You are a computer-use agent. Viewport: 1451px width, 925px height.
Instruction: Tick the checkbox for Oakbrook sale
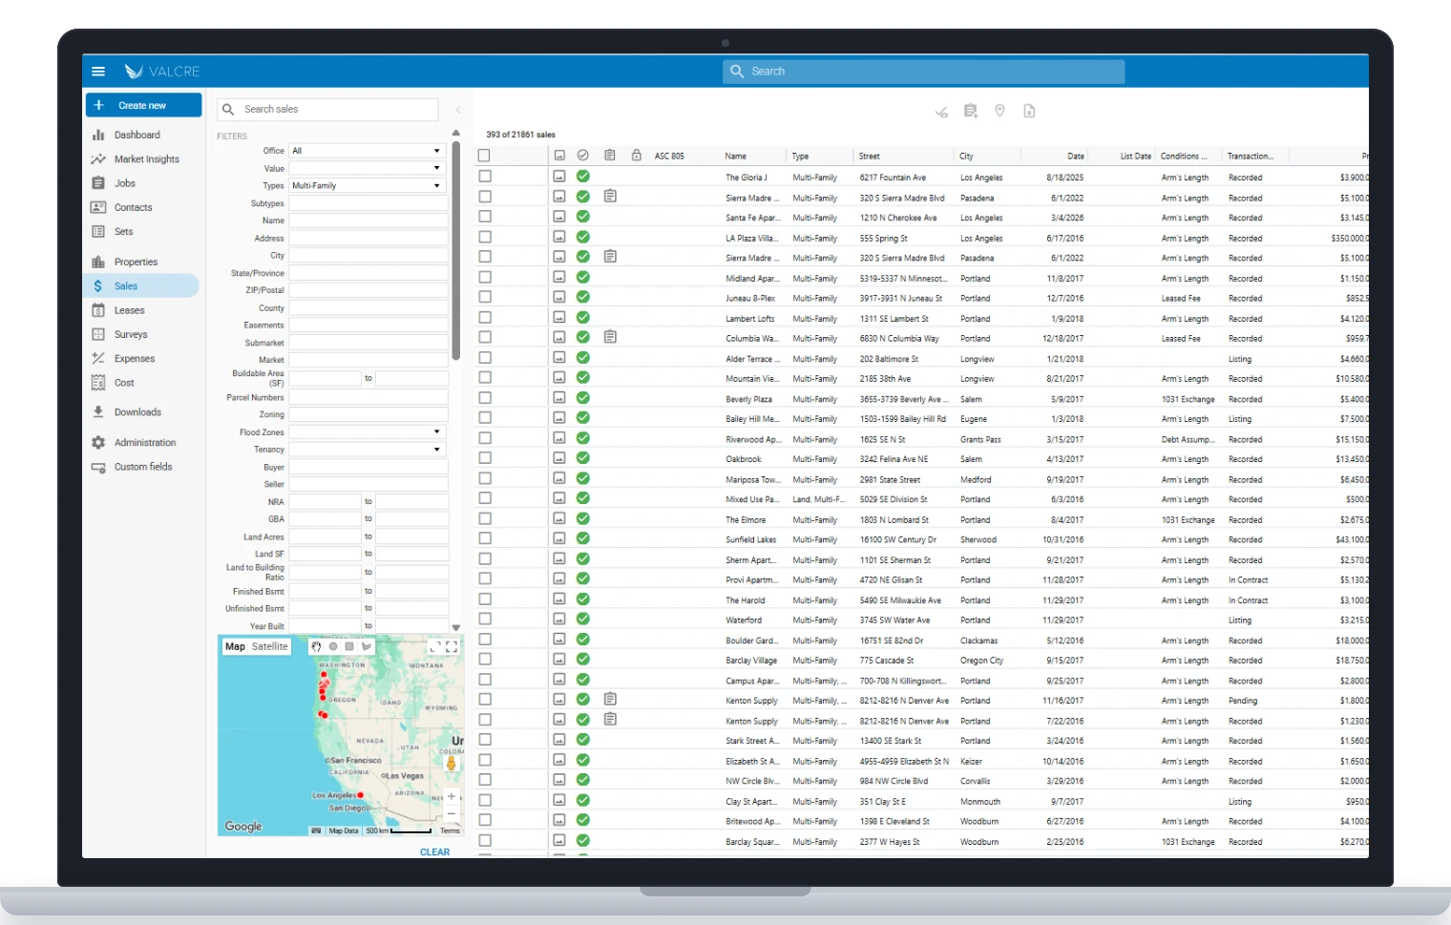click(x=485, y=458)
